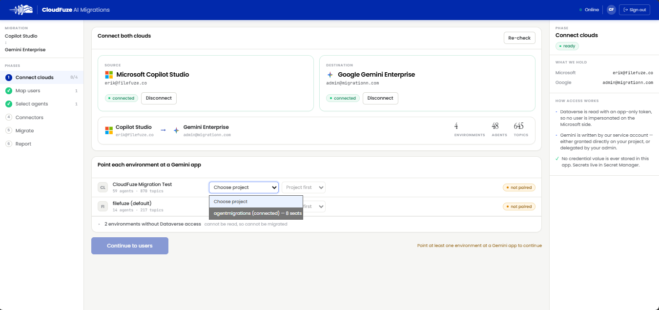
Task: Click the Re-check button
Action: pyautogui.click(x=519, y=38)
